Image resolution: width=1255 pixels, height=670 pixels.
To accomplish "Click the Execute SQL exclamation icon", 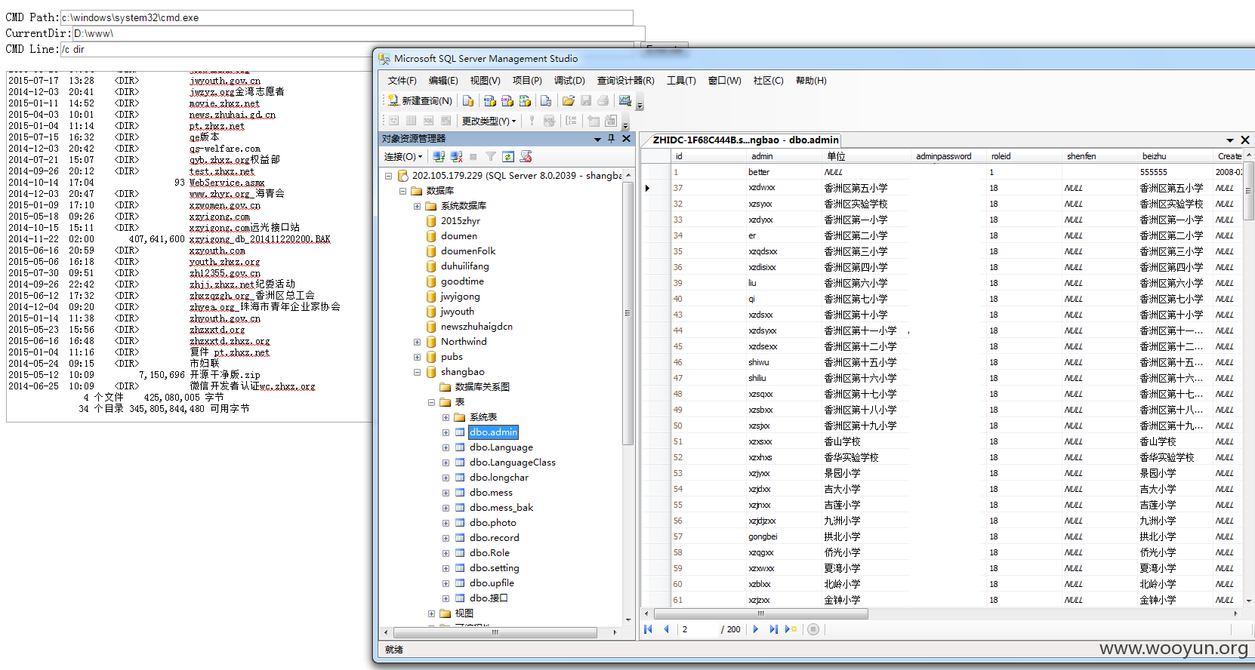I will tap(532, 121).
